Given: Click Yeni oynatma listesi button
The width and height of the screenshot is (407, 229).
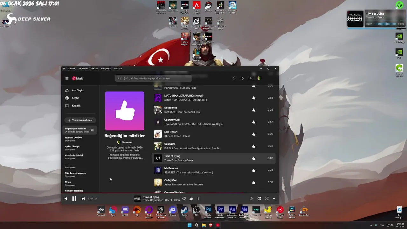Looking at the screenshot, I should click(x=80, y=120).
